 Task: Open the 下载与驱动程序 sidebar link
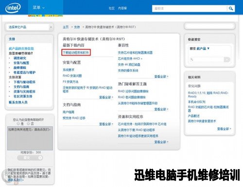(24, 82)
